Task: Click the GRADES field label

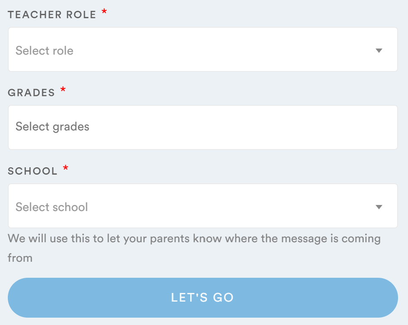Action: point(31,93)
